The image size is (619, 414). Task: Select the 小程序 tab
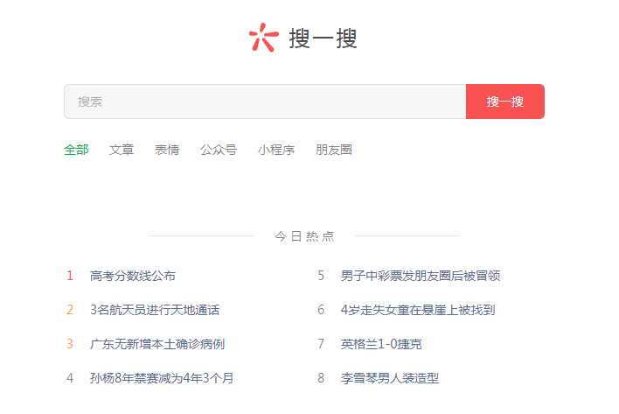click(x=276, y=150)
